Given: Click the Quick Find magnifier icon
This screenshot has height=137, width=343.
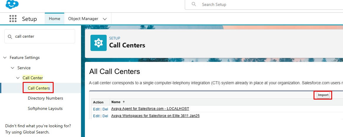Looking at the screenshot, I should tap(10, 37).
